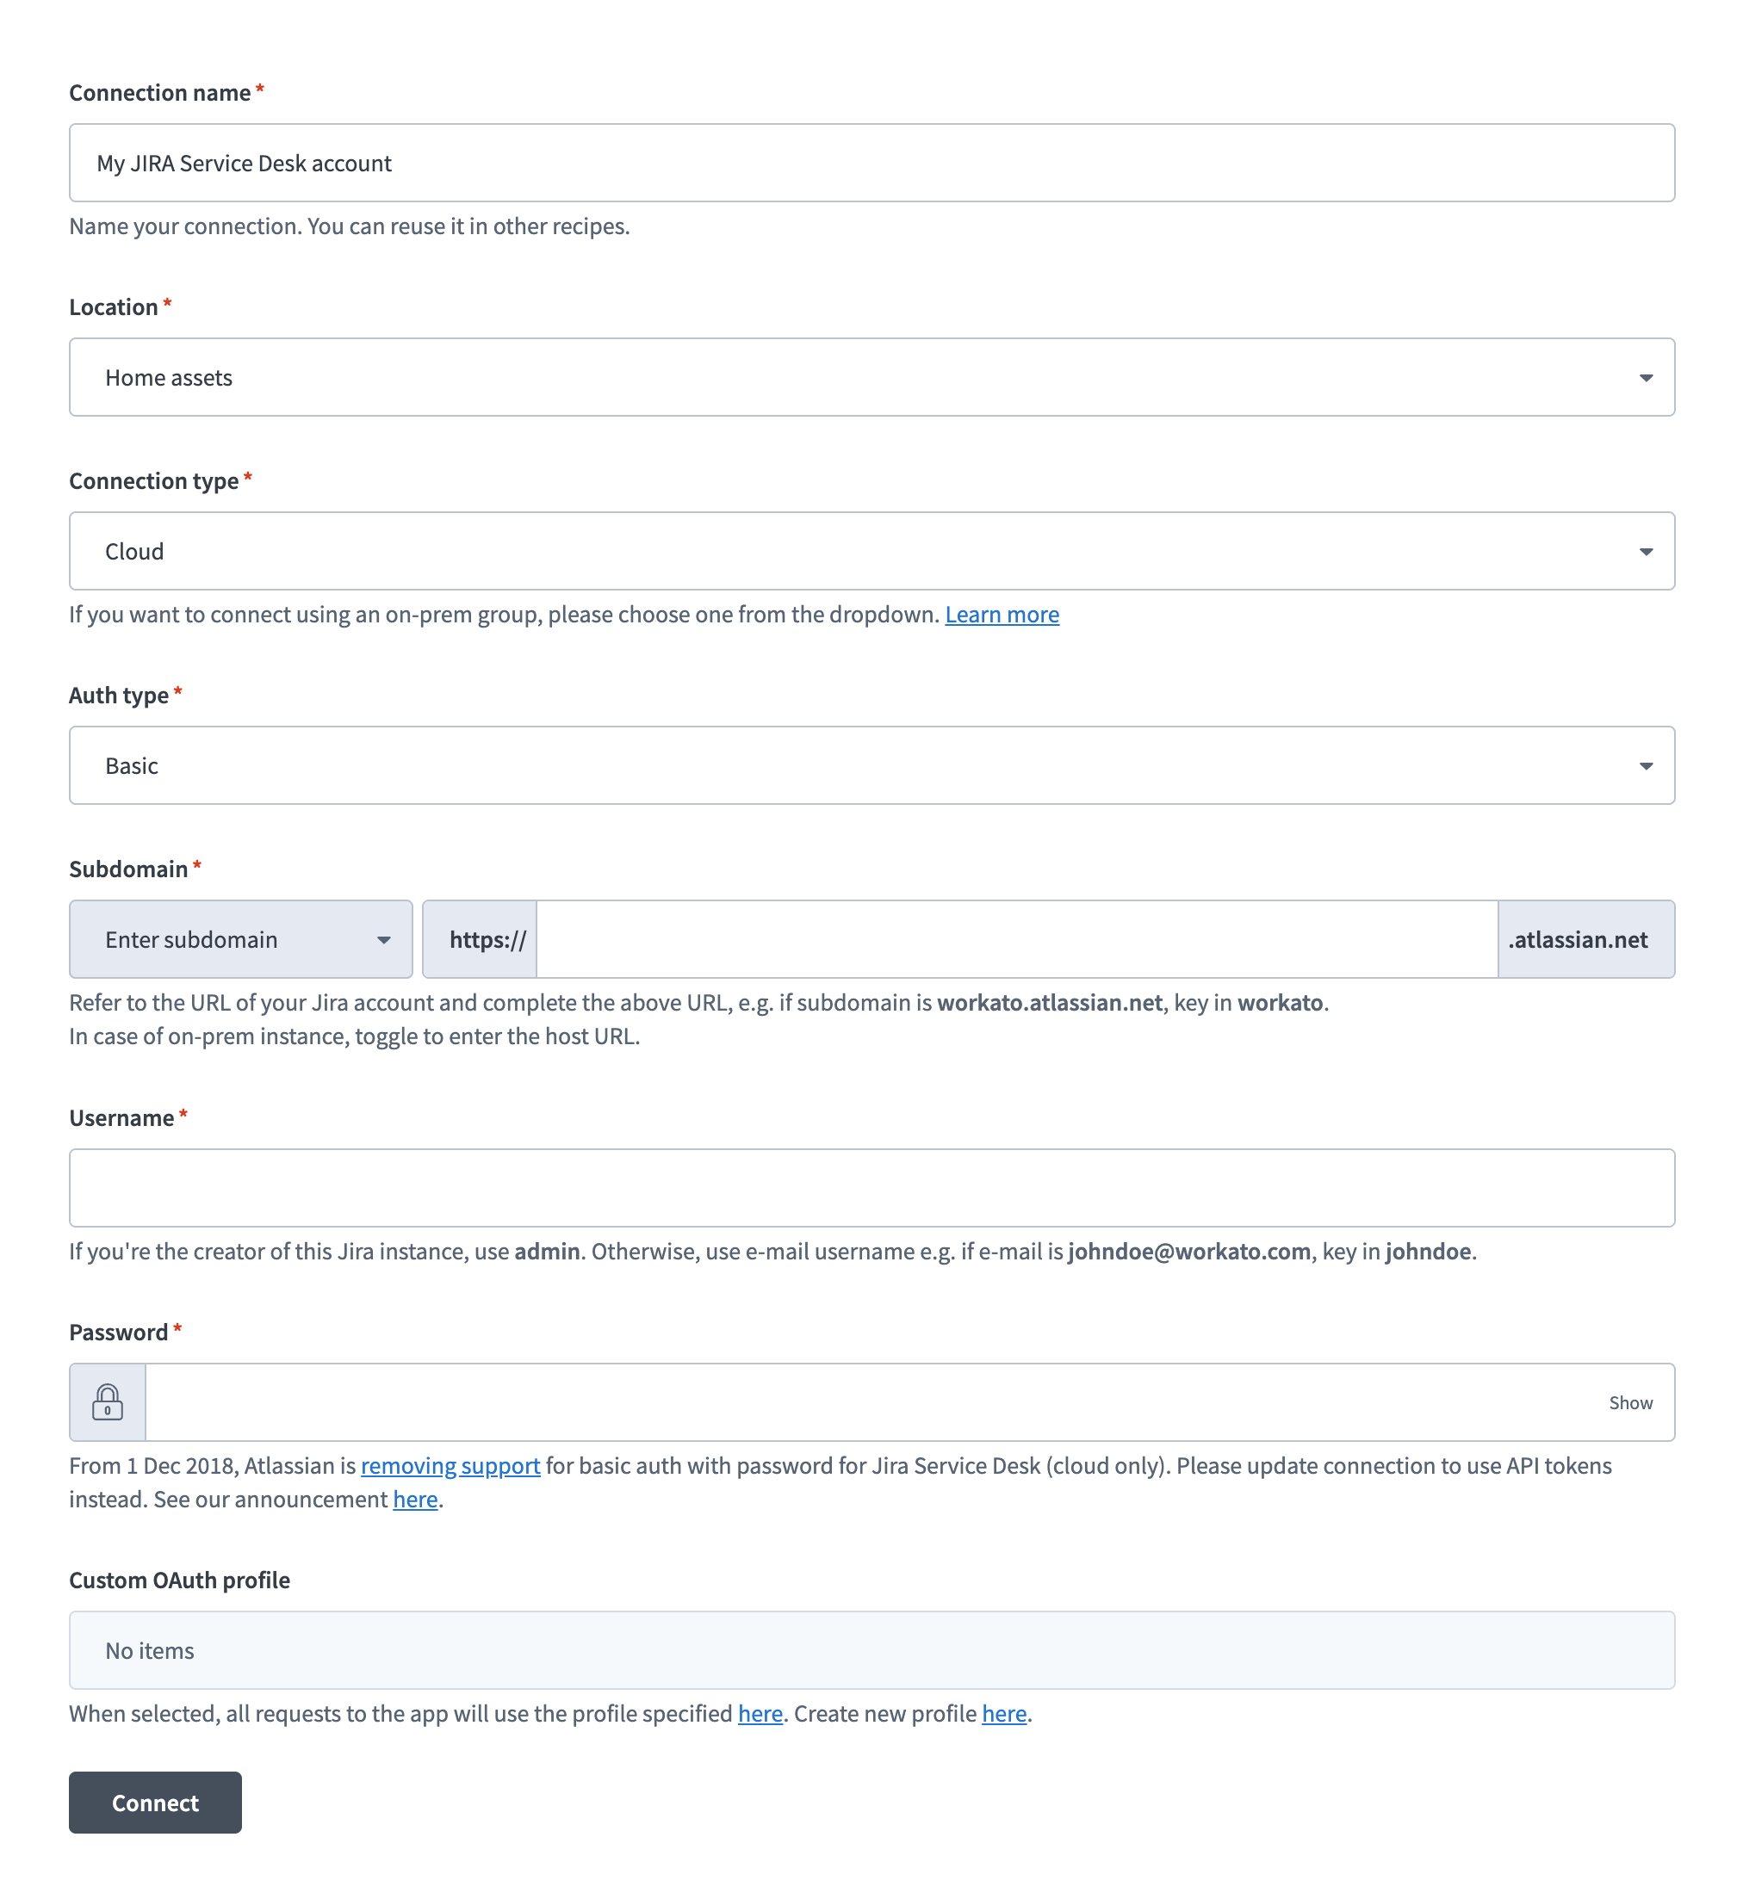The width and height of the screenshot is (1743, 1899).
Task: Select the Cloud connection type value
Action: (x=134, y=551)
